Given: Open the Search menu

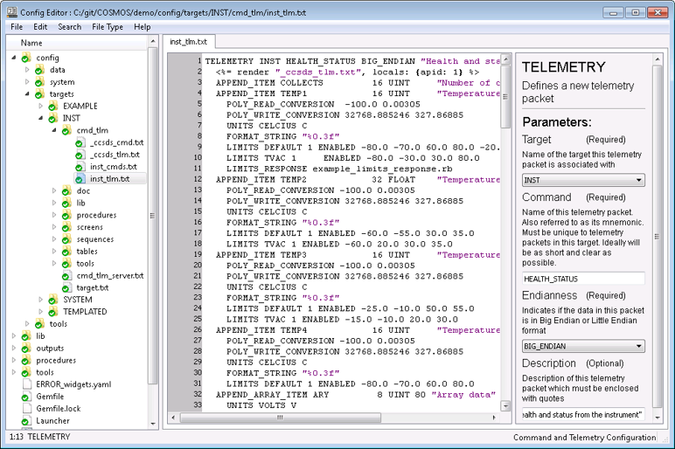Looking at the screenshot, I should pos(69,27).
